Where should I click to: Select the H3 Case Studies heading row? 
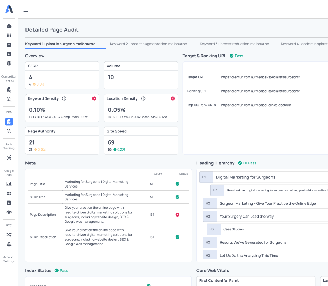(233, 229)
